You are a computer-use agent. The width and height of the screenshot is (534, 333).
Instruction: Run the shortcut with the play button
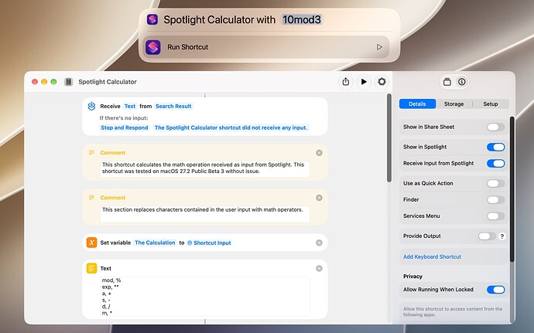pos(364,82)
